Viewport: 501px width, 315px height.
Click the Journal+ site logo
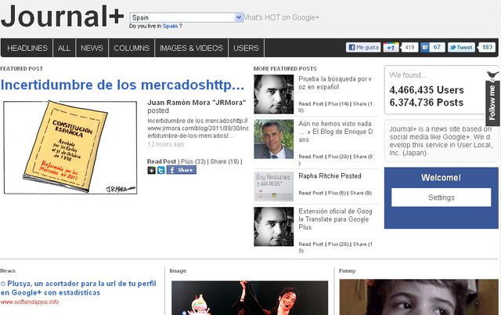(x=61, y=17)
